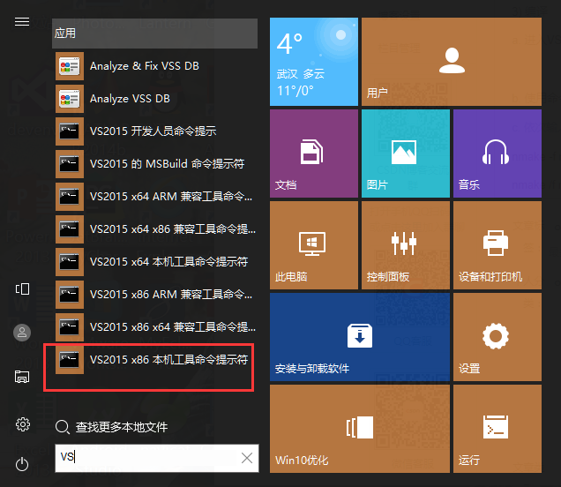This screenshot has height=487, width=561.
Task: Open the 运行 run tile
Action: (x=497, y=429)
